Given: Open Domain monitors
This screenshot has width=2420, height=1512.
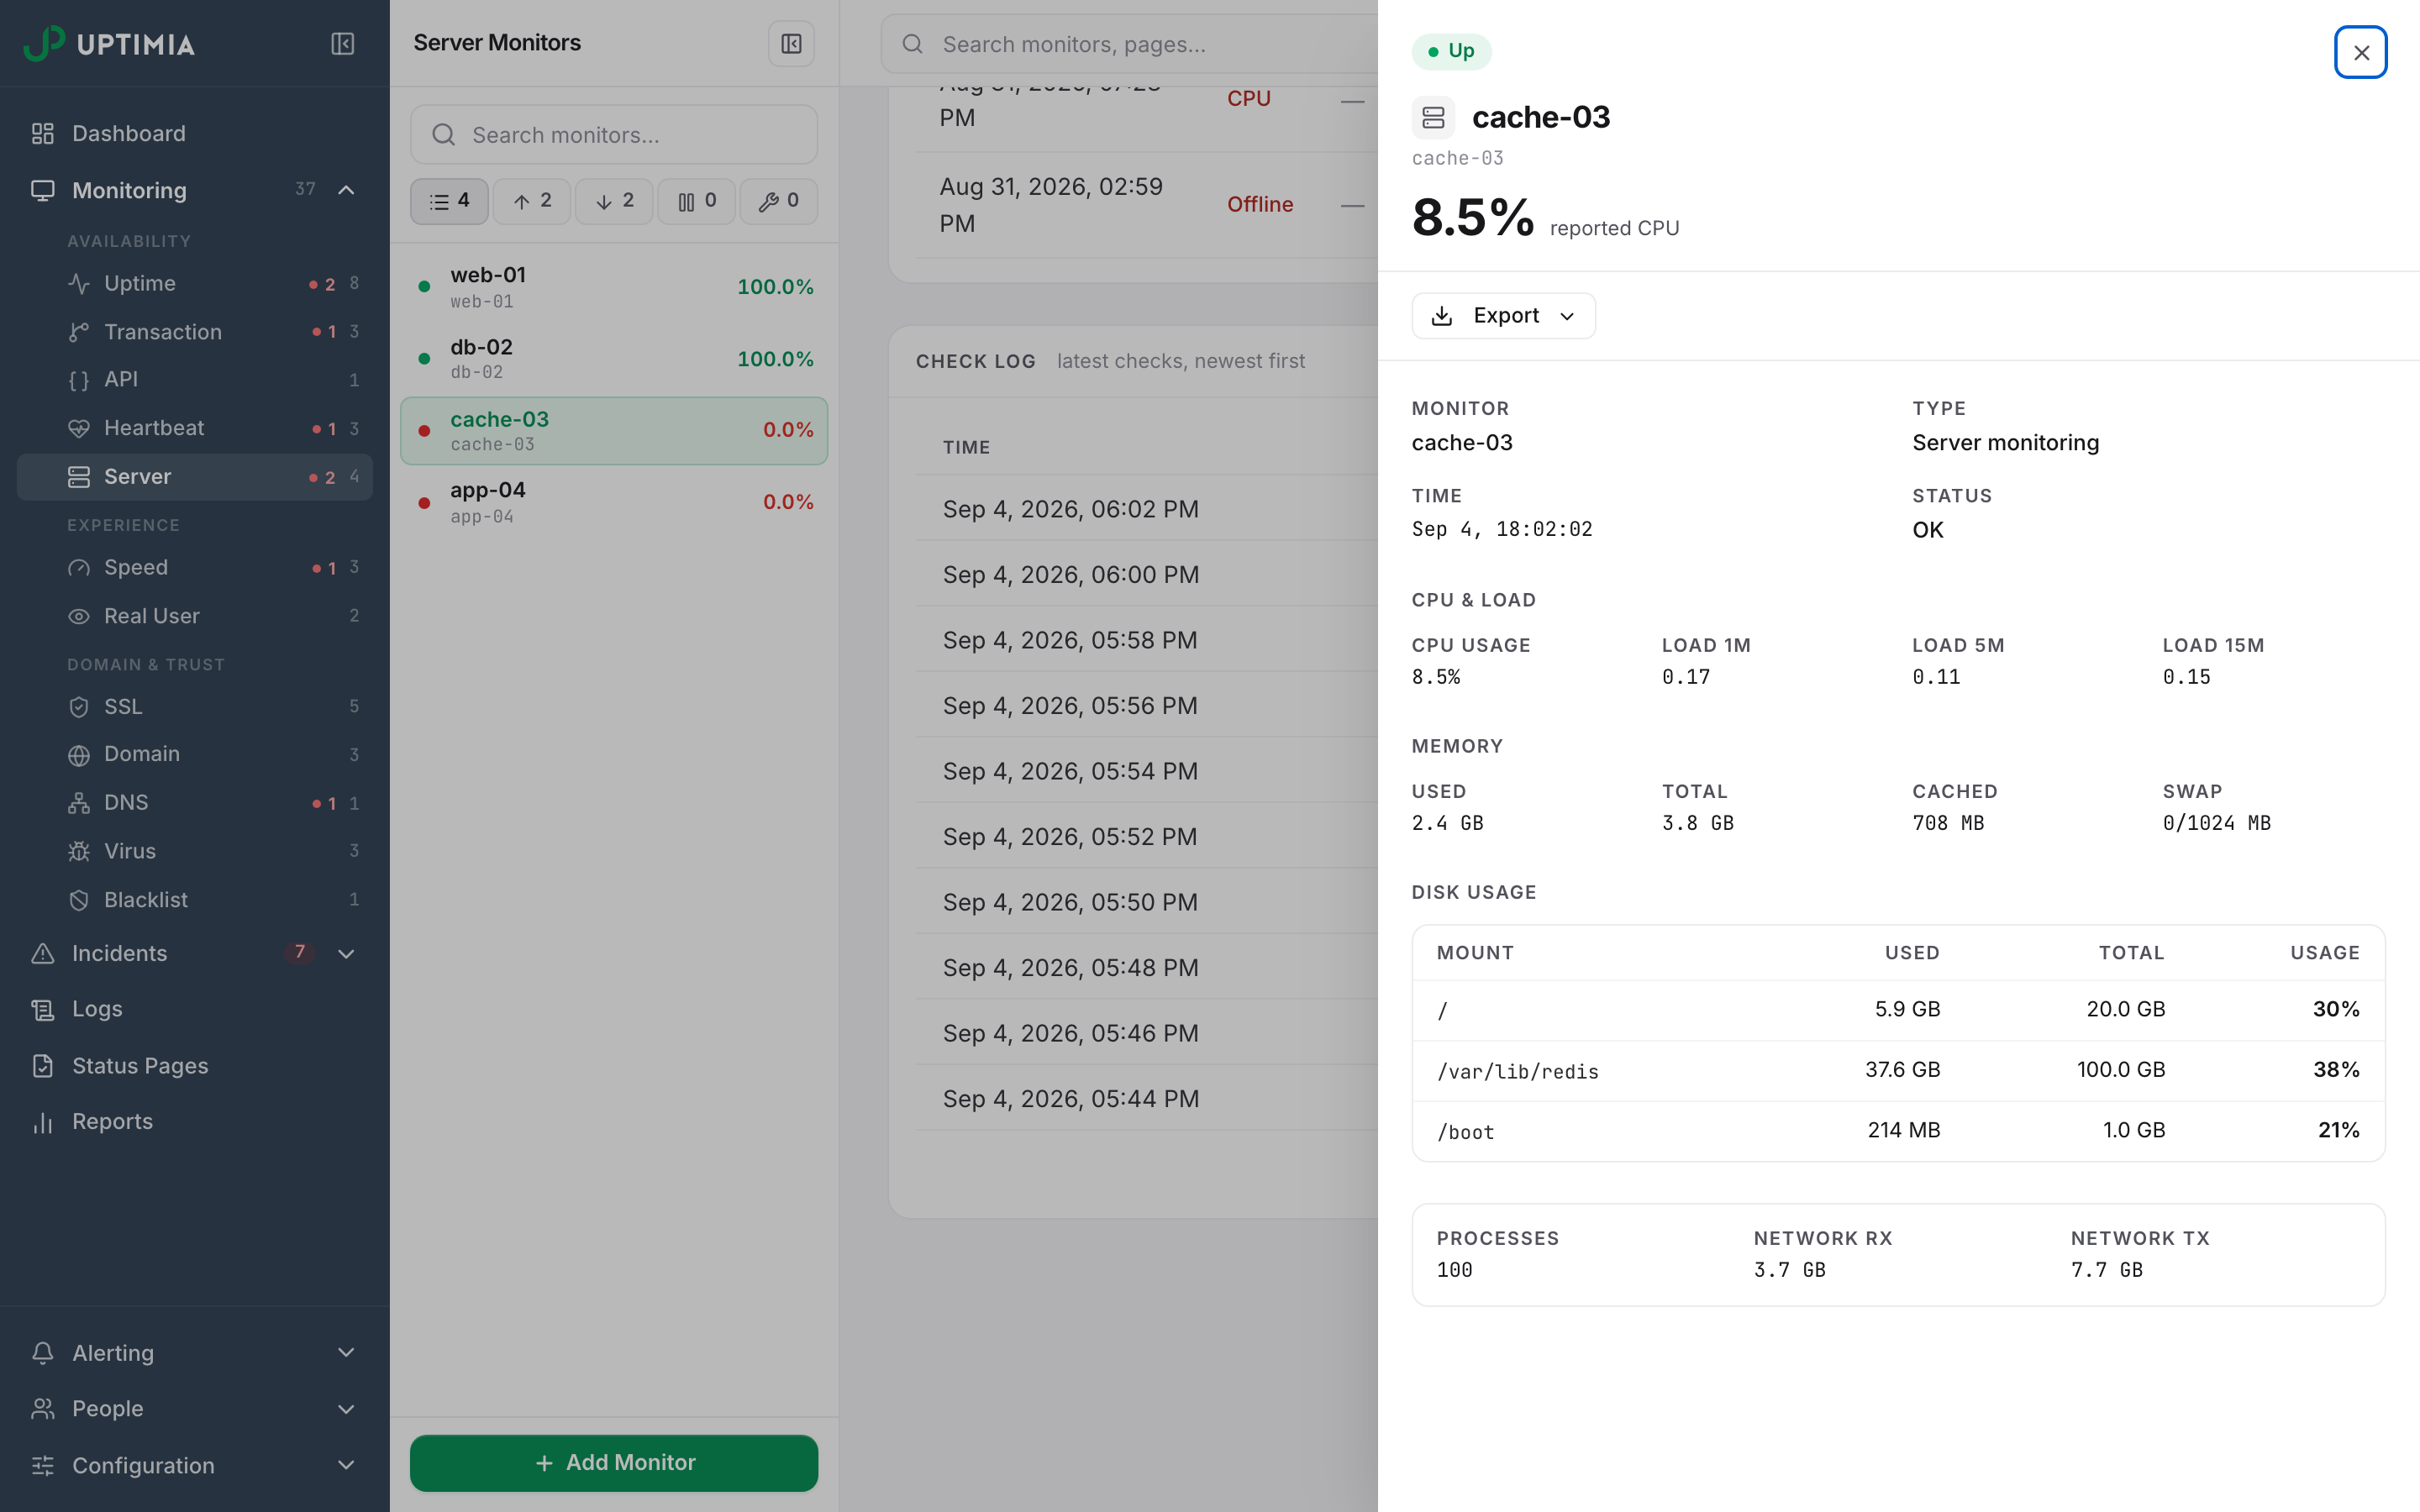Looking at the screenshot, I should point(194,754).
